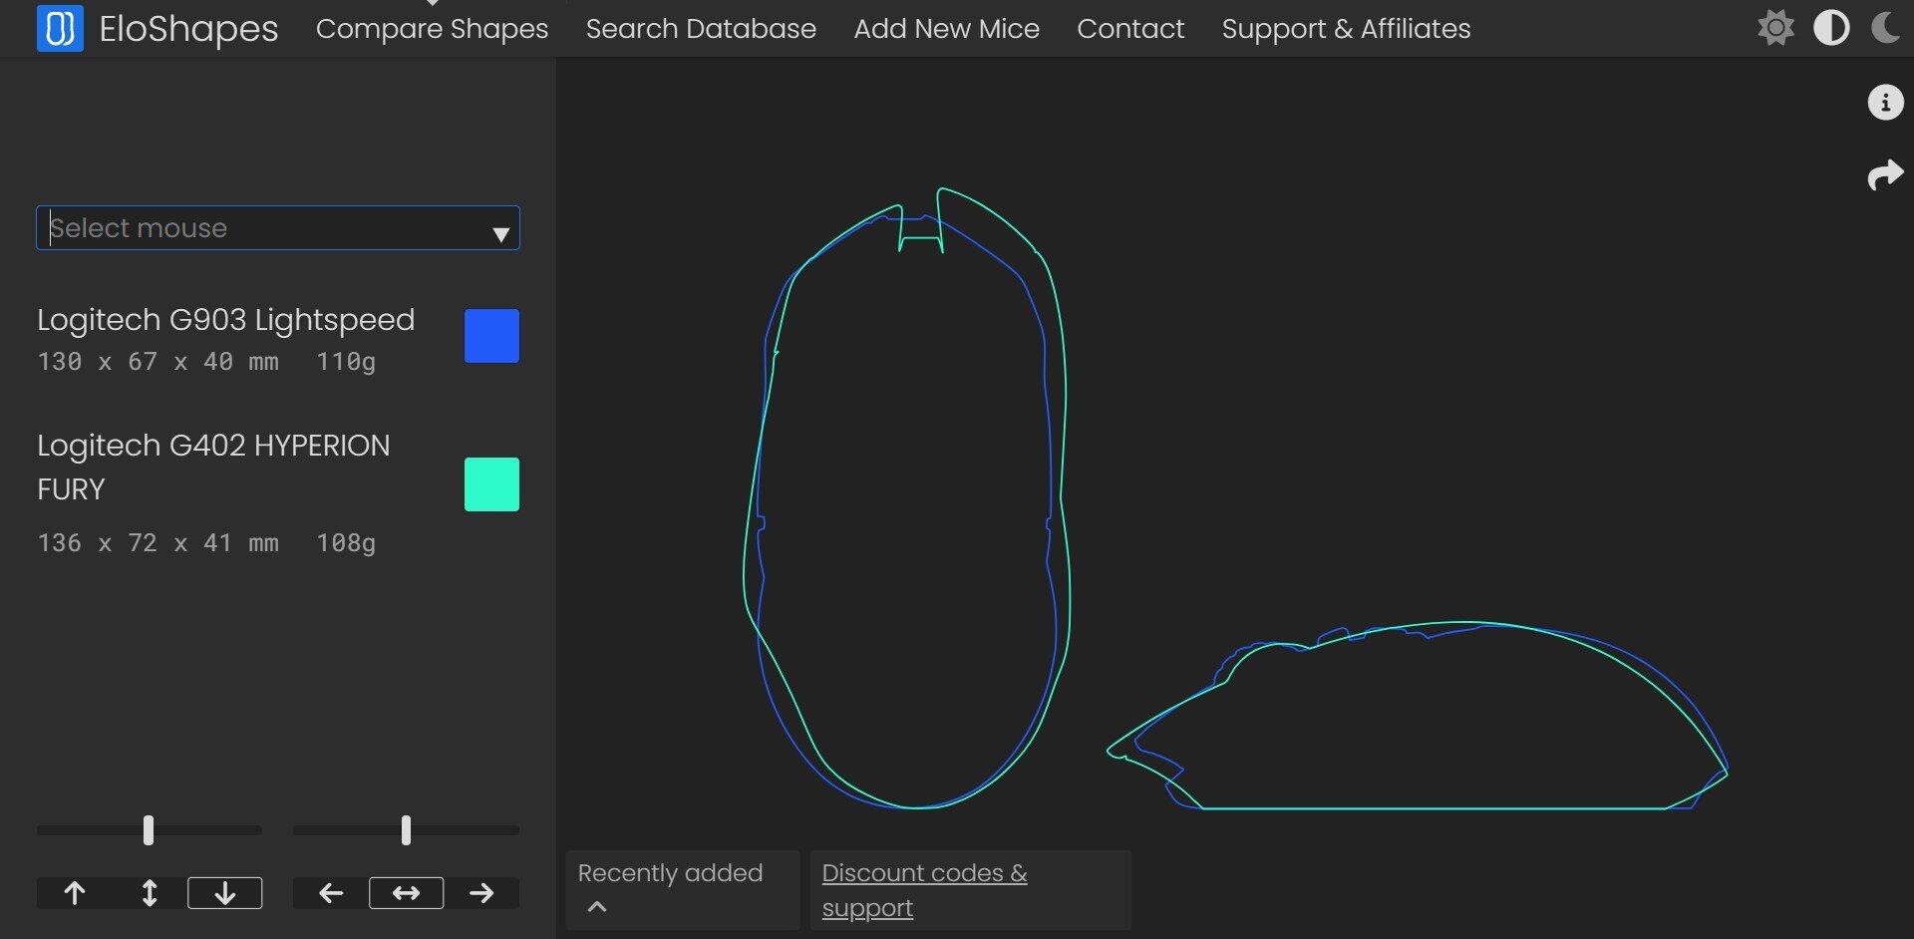Viewport: 1914px width, 939px height.
Task: Align mice to top with up arrow
Action: click(75, 893)
